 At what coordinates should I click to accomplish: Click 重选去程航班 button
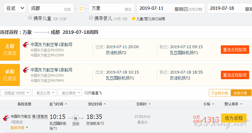pyautogui.click(x=235, y=50)
